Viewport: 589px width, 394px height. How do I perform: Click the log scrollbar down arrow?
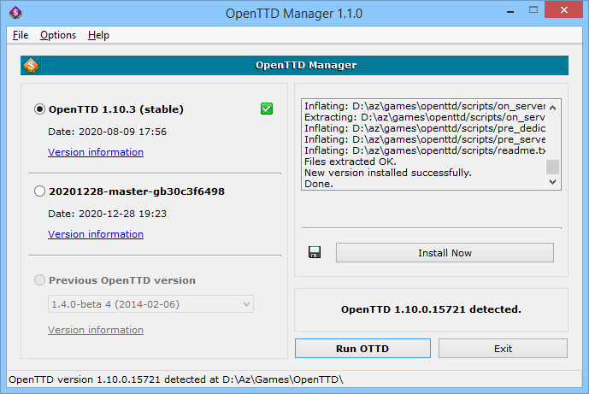click(552, 182)
